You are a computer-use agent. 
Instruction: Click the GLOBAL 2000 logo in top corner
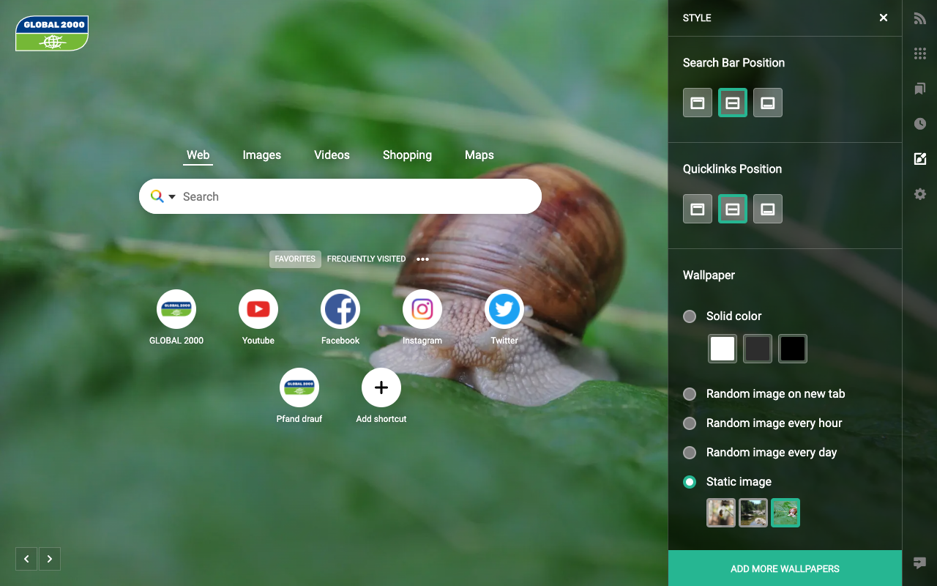click(52, 34)
